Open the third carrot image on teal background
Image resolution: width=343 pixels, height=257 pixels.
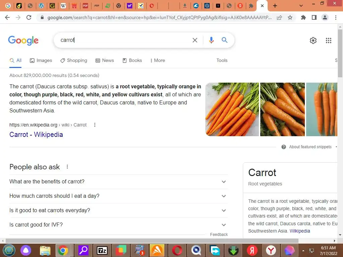tap(322, 109)
